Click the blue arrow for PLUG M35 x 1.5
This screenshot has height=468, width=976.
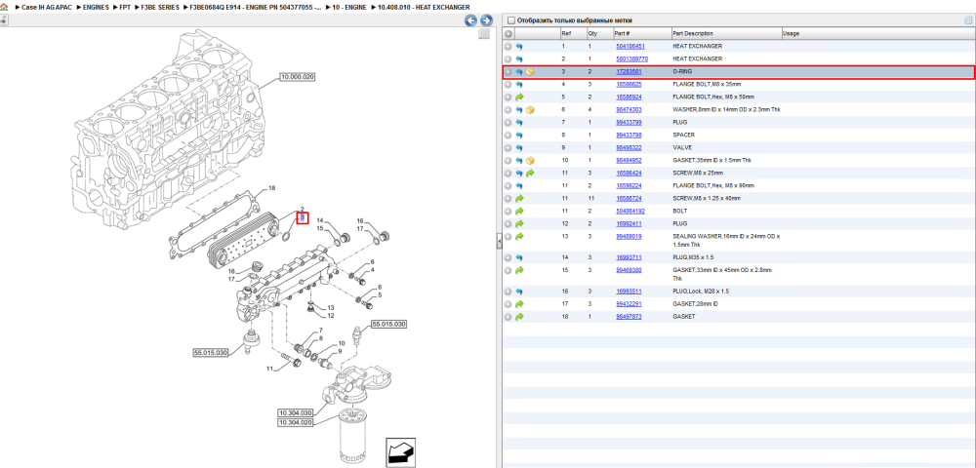[x=519, y=257]
